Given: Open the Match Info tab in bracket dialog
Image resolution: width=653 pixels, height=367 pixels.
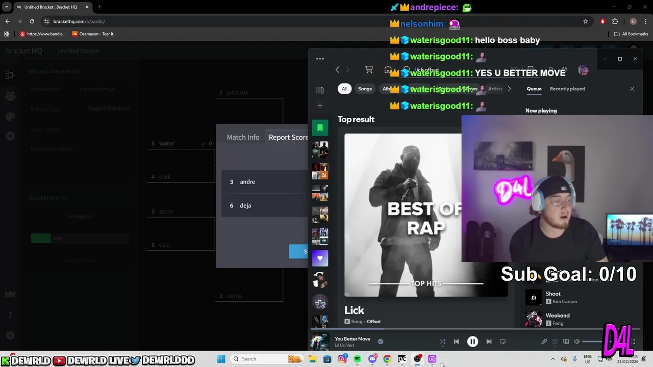Looking at the screenshot, I should point(243,137).
